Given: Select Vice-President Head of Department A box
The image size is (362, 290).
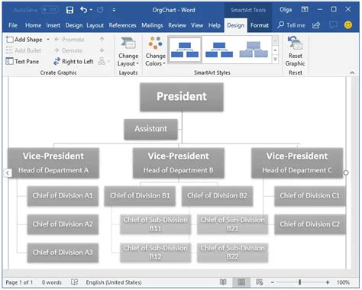Looking at the screenshot, I should 53,163.
